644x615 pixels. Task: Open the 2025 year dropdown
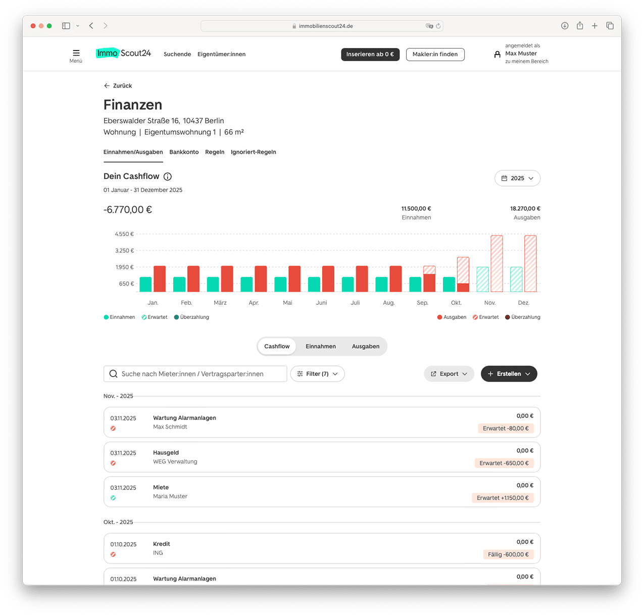click(517, 178)
